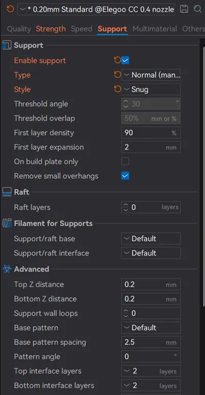Open the support Type dropdown

[x=151, y=75]
